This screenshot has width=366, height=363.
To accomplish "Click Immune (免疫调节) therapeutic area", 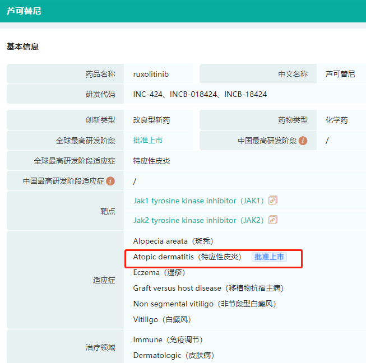I will [168, 339].
